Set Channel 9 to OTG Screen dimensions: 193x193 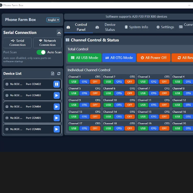coord(85,105)
